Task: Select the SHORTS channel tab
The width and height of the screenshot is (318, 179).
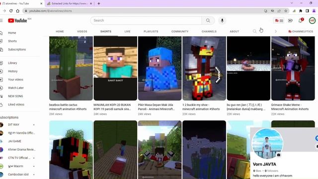Action: point(106,31)
